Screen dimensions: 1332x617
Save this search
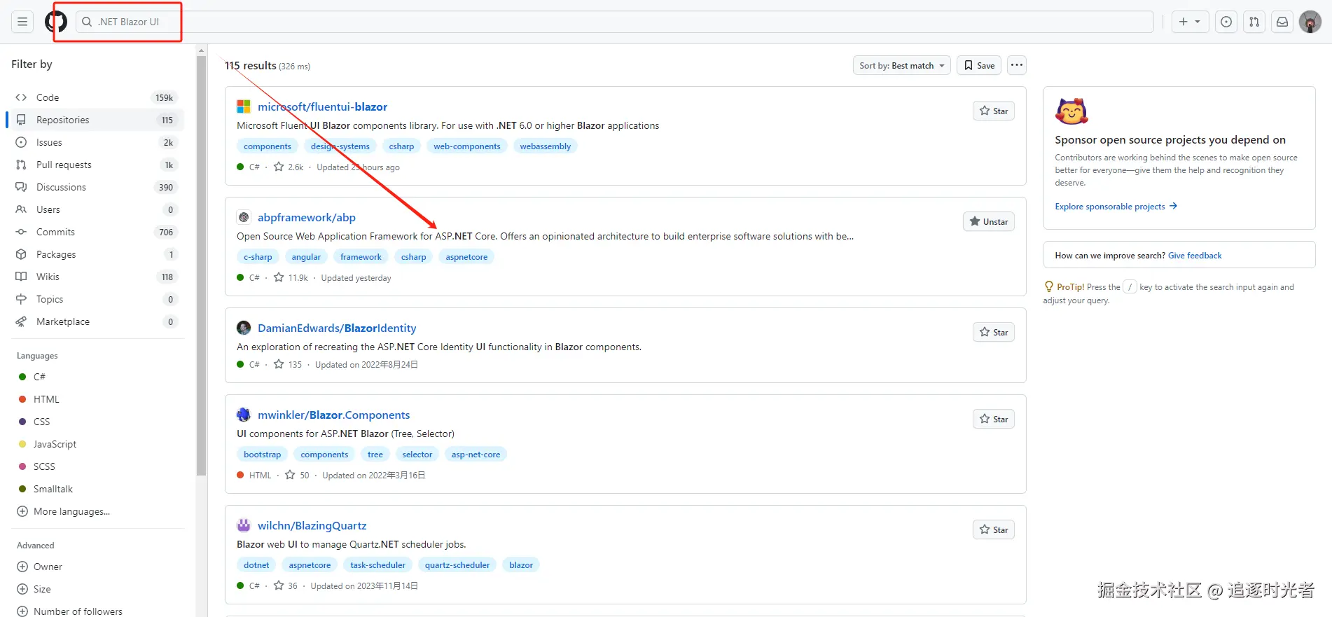[979, 65]
